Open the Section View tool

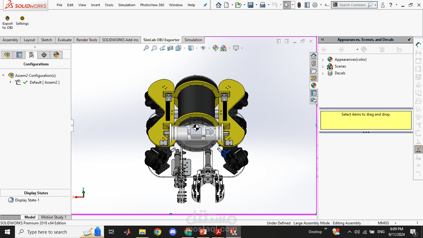point(170,48)
